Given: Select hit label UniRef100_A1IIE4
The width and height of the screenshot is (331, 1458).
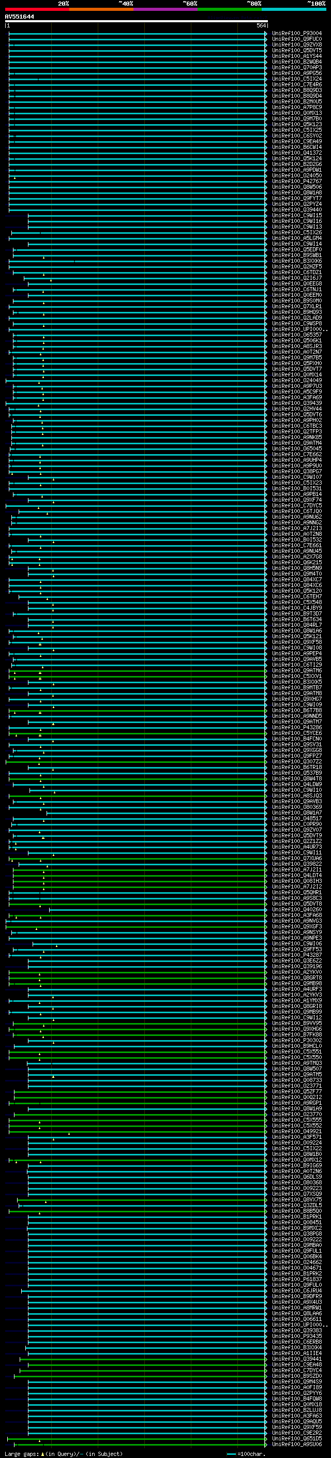Looking at the screenshot, I should pos(297,1352).
